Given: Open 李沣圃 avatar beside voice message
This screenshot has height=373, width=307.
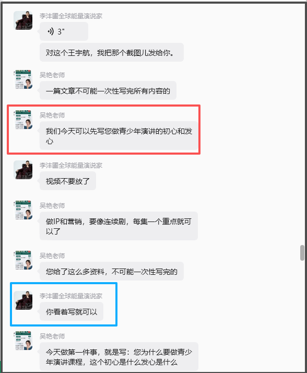Looking at the screenshot, I should 23,20.
